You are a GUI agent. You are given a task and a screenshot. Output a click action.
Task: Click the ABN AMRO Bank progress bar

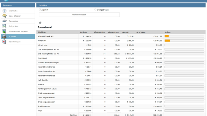pos(184,36)
